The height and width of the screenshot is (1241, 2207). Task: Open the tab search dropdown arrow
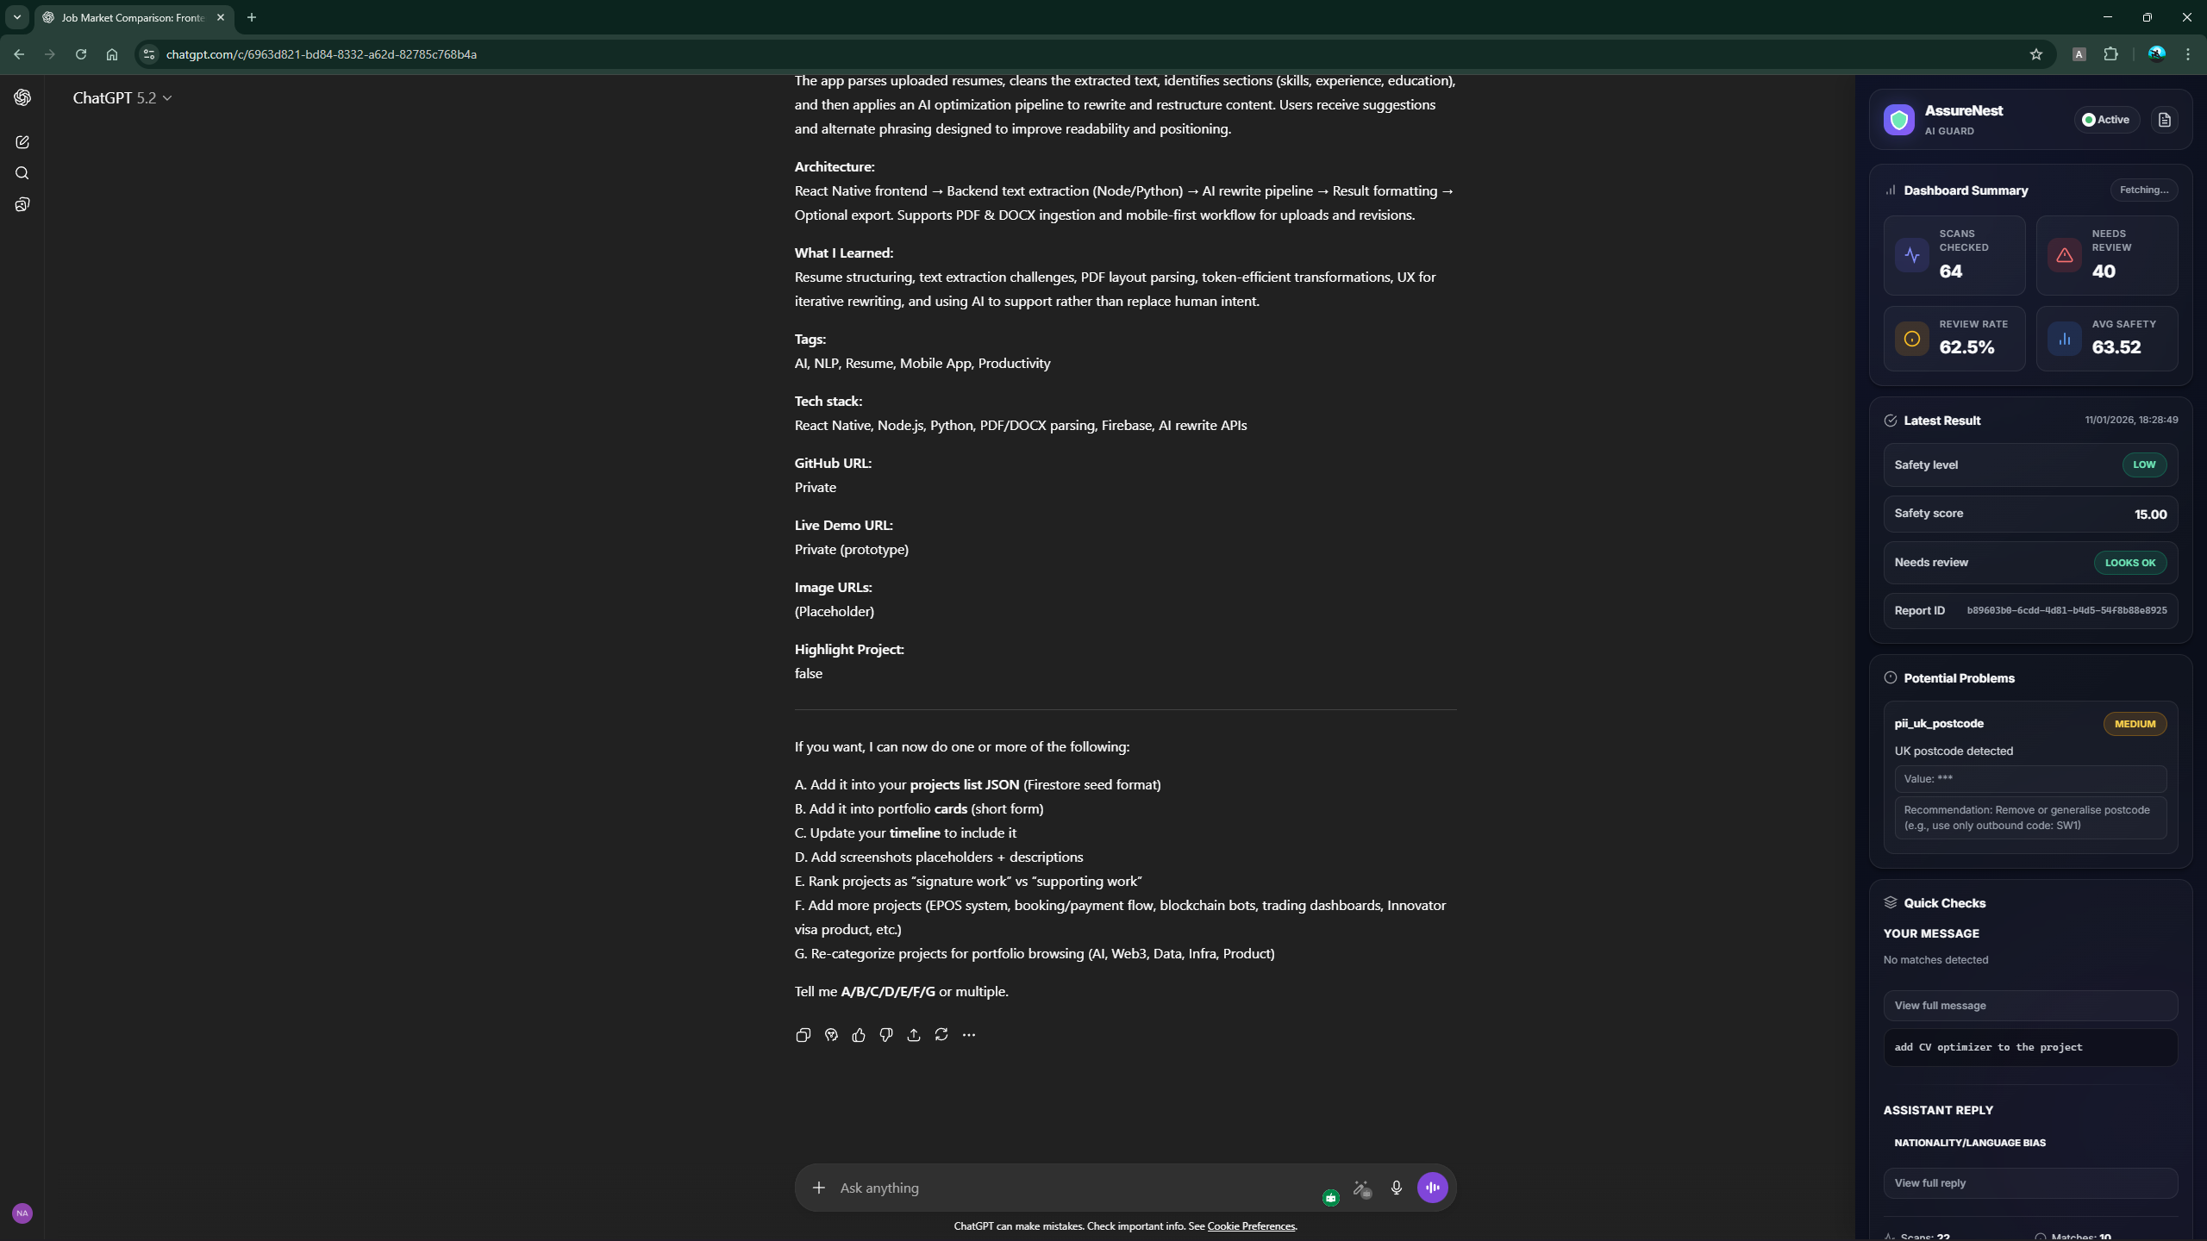(x=17, y=17)
